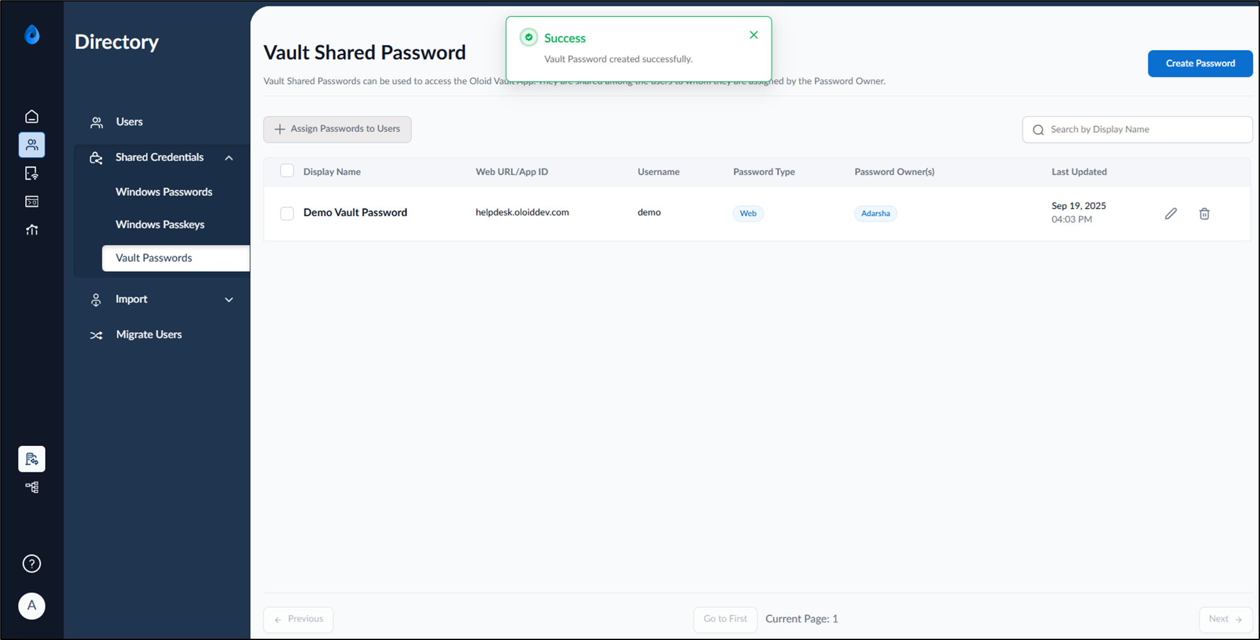
Task: Select the highlighted Directory users rail icon
Action: pyautogui.click(x=31, y=145)
